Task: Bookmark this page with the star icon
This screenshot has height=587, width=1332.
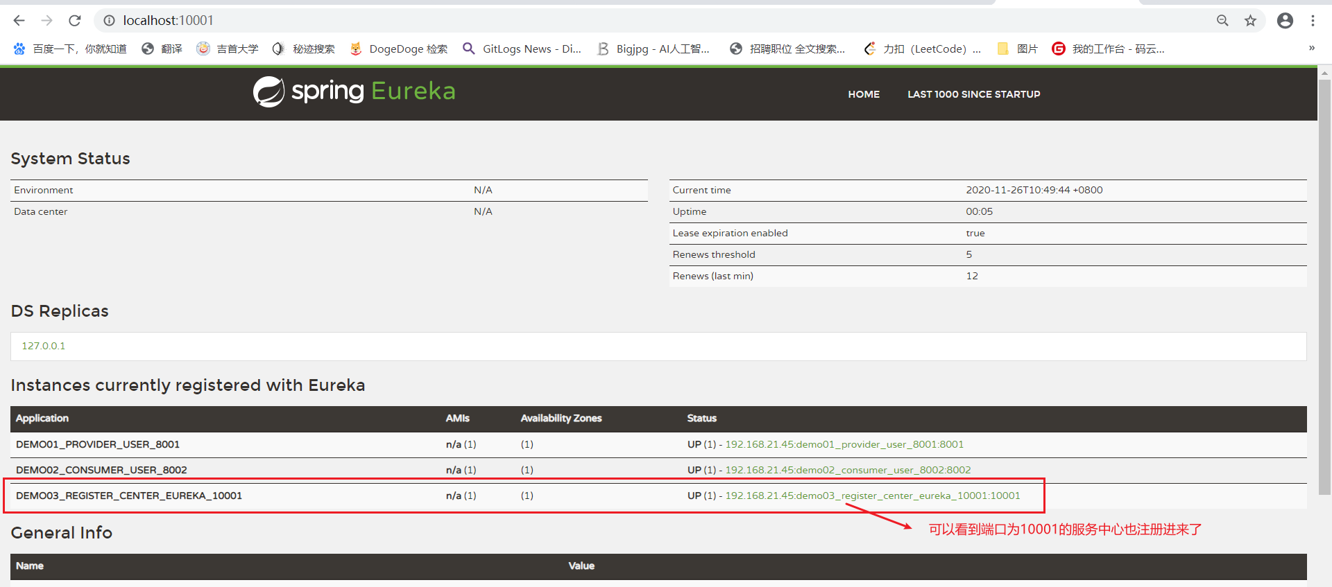Action: coord(1250,21)
